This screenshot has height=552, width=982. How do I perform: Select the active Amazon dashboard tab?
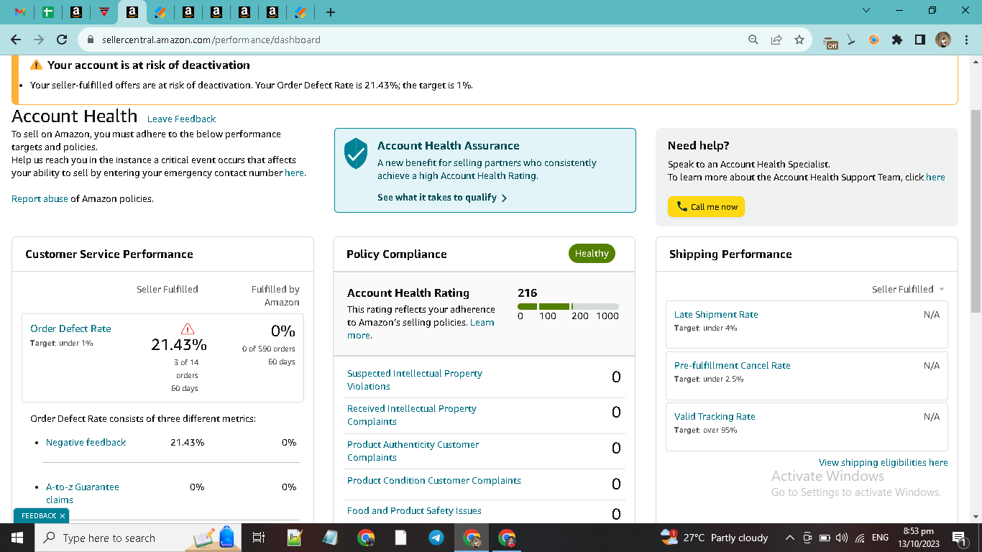(x=132, y=12)
